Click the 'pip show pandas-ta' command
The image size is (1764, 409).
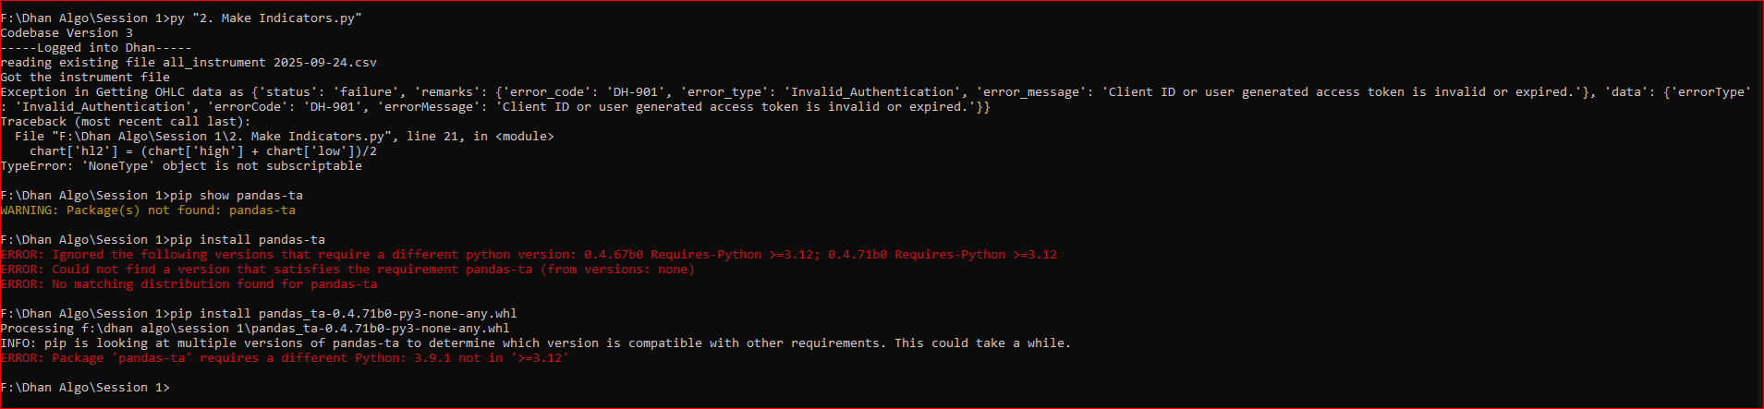coord(237,196)
